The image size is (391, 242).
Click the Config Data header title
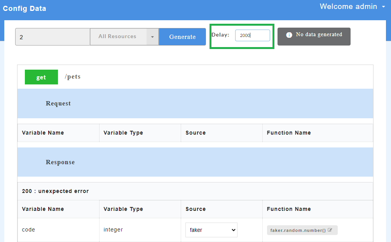point(24,9)
